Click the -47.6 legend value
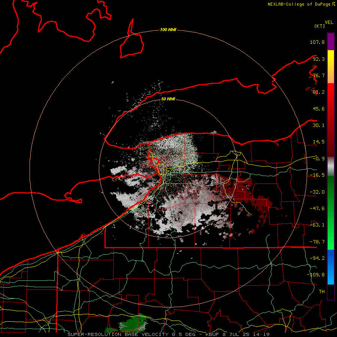This screenshot has width=337, height=337. click(317, 209)
